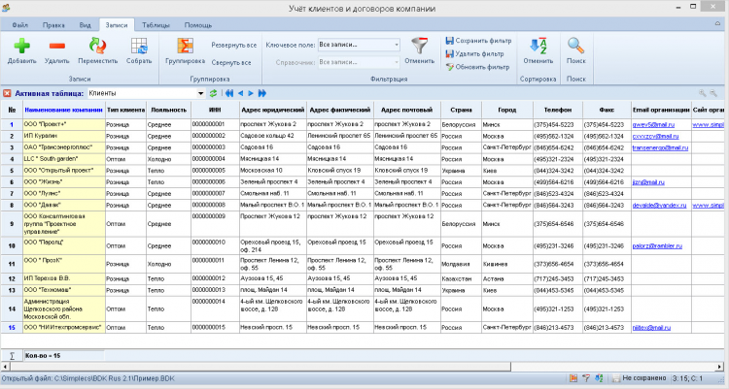The image size is (729, 389).
Task: Click the Группировка icon
Action: (x=185, y=45)
